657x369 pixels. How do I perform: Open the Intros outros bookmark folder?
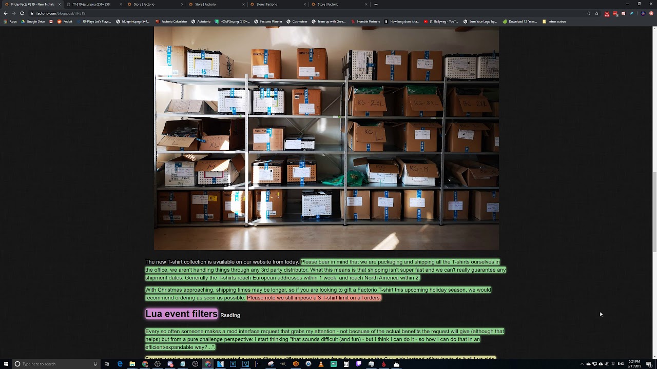(x=554, y=22)
